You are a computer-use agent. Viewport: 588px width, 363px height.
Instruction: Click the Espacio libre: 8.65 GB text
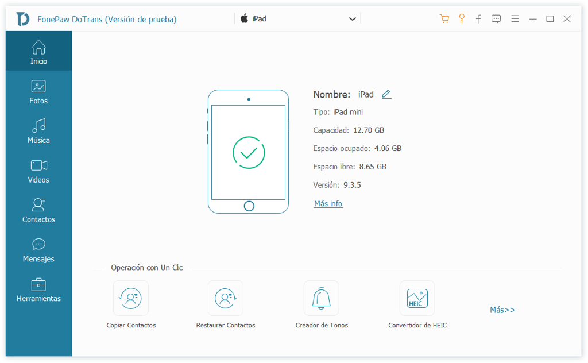[350, 167]
